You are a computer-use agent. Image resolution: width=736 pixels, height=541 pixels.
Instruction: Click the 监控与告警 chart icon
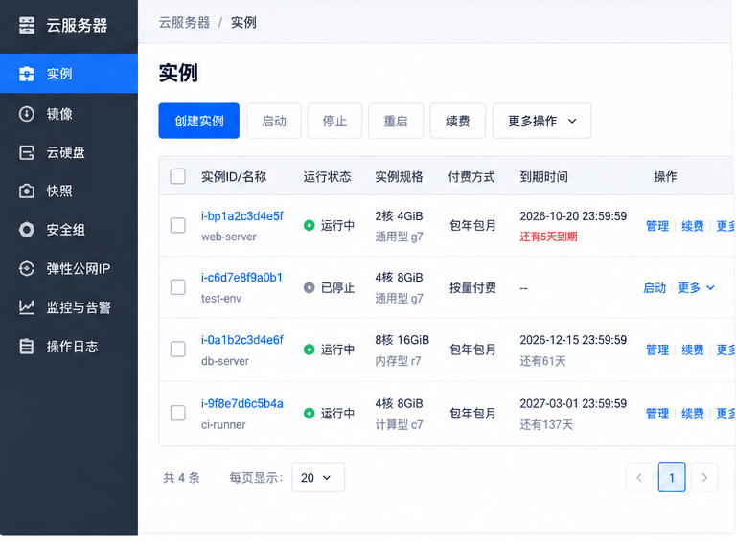coord(27,307)
